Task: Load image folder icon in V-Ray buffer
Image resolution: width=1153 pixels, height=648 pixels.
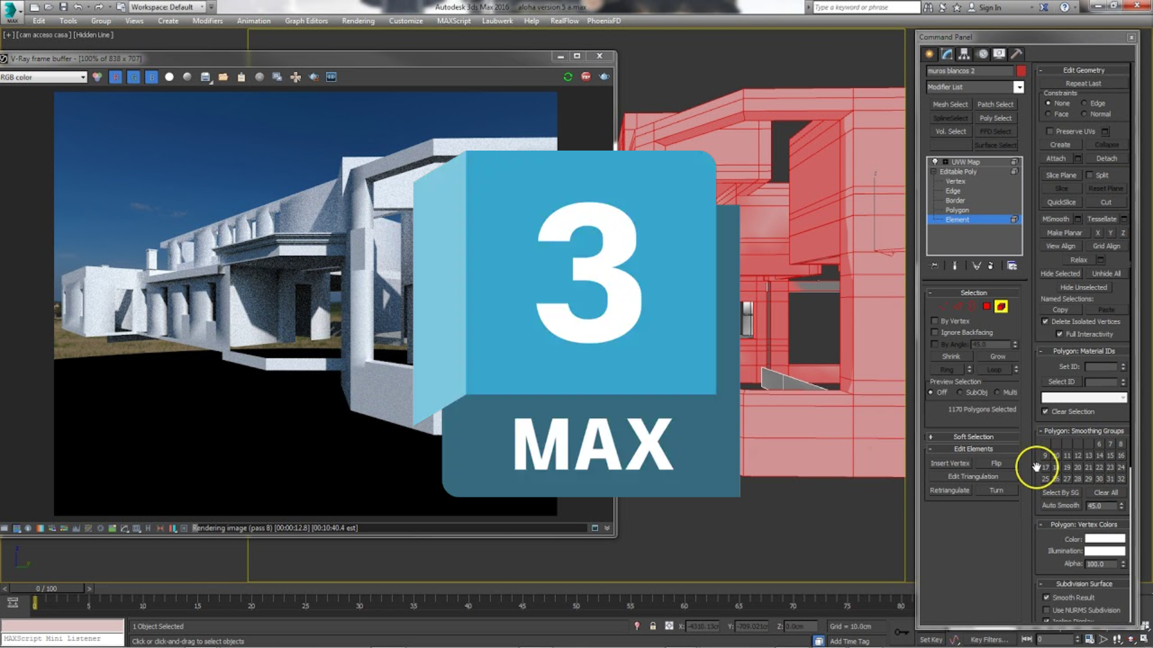Action: tap(223, 77)
